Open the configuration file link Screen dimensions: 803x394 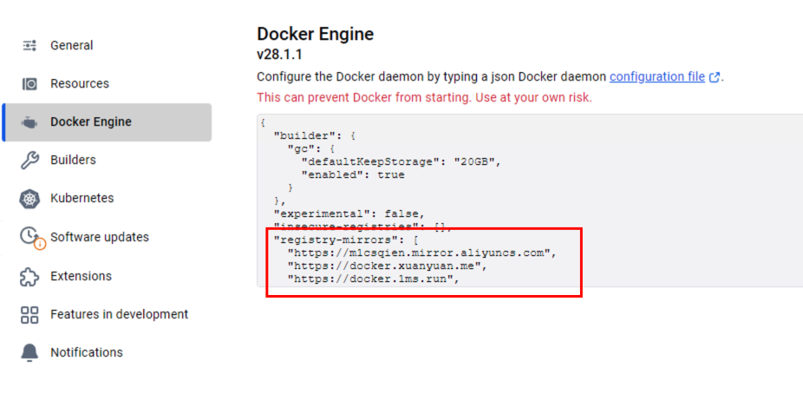point(656,76)
